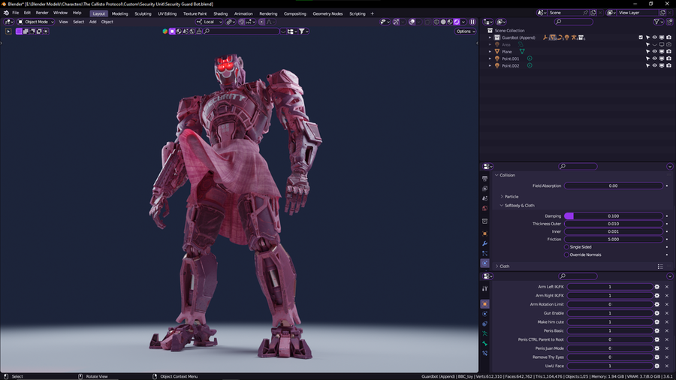Pause viewport render preview
Image resolution: width=676 pixels, height=380 pixels.
(x=472, y=22)
